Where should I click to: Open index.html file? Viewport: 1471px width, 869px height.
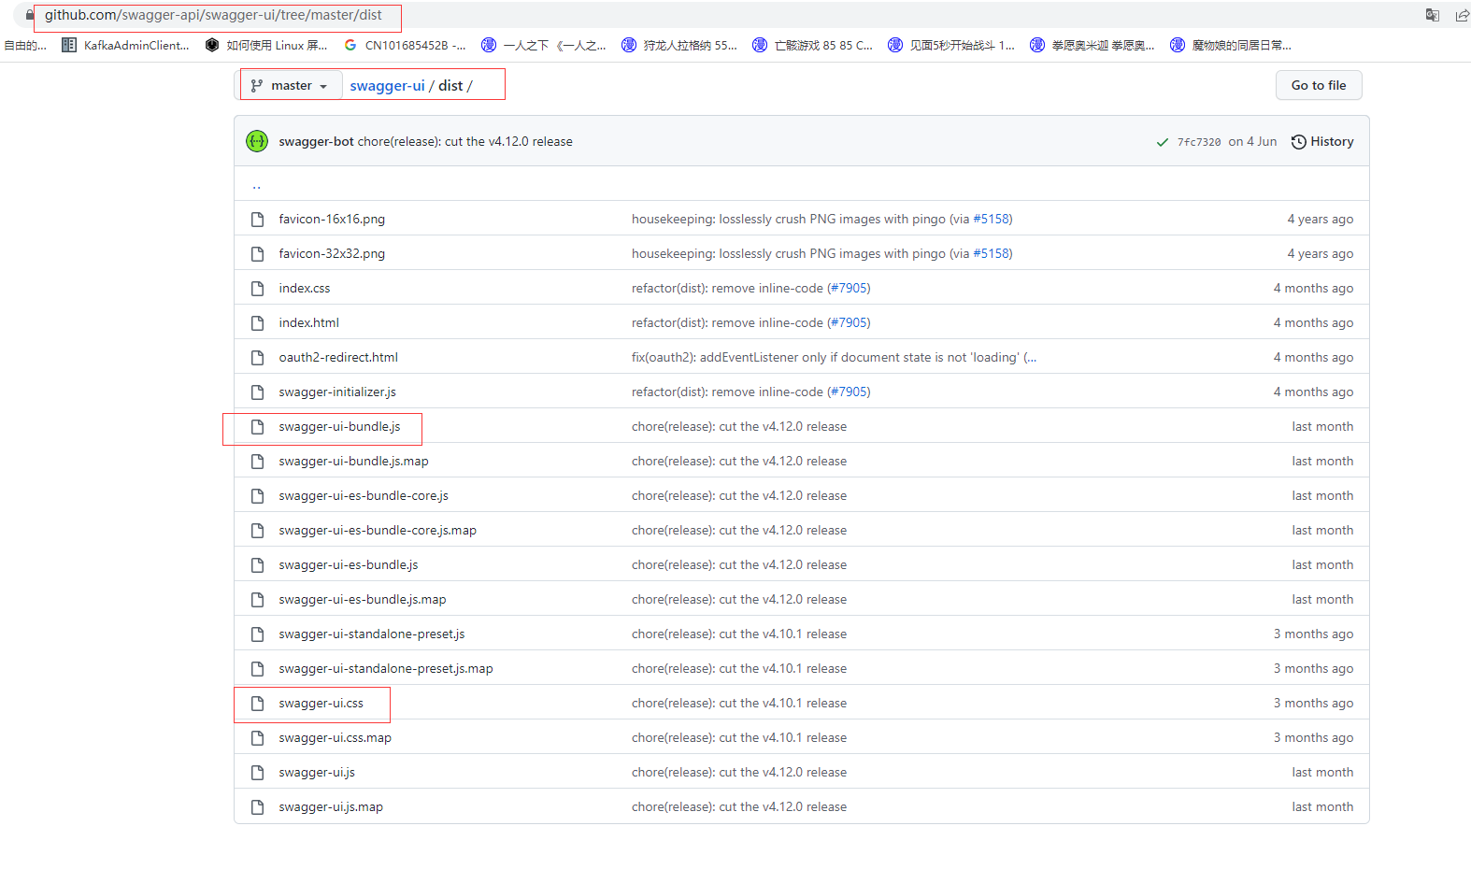[308, 323]
